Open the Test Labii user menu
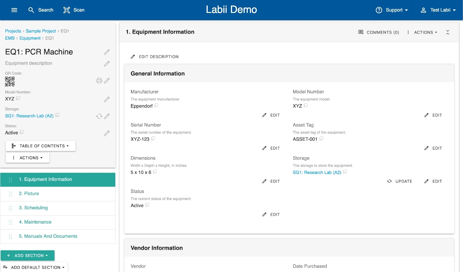This screenshot has width=463, height=272. click(x=438, y=10)
